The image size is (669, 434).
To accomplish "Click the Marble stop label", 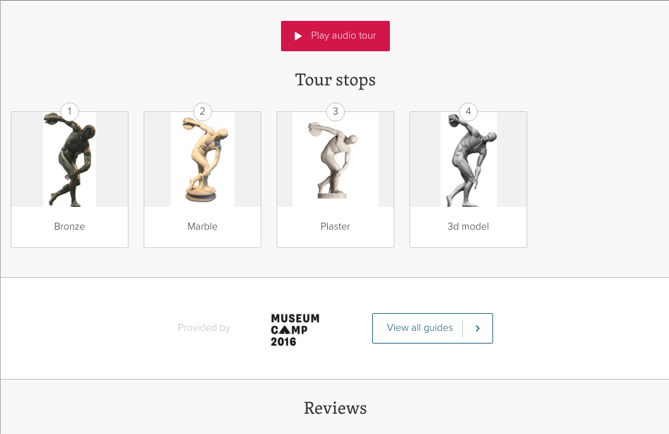I will click(x=203, y=226).
